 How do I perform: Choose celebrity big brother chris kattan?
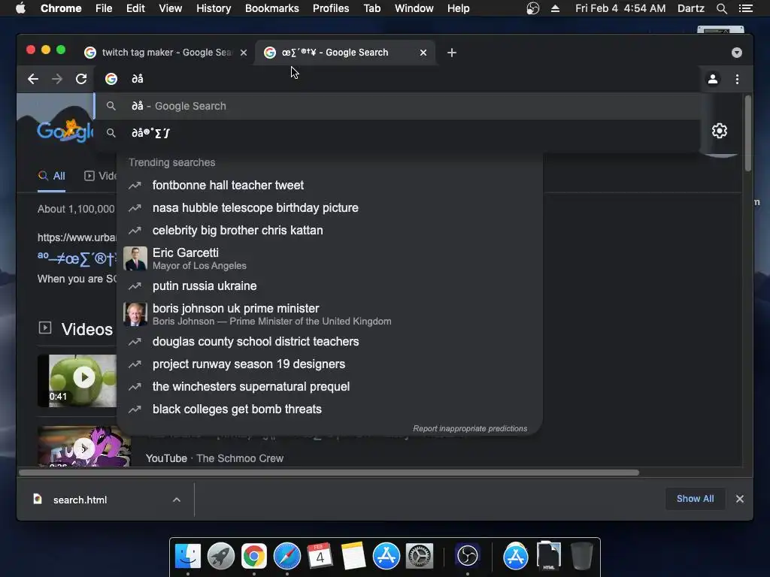(x=329, y=230)
